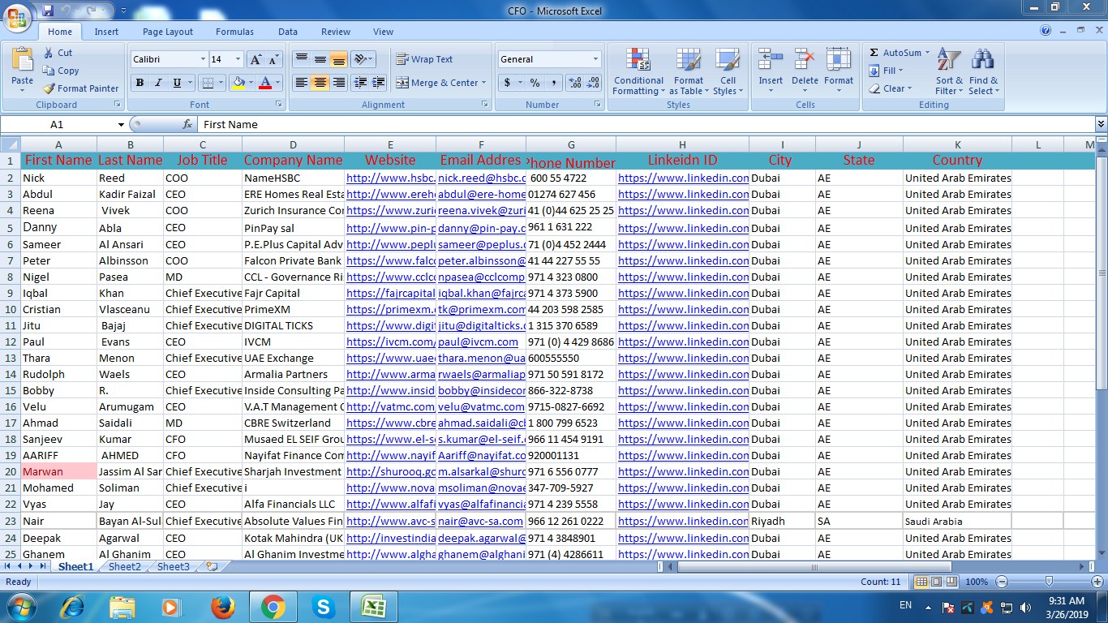1108x623 pixels.
Task: Open Font Color dropdown arrow
Action: coord(277,83)
